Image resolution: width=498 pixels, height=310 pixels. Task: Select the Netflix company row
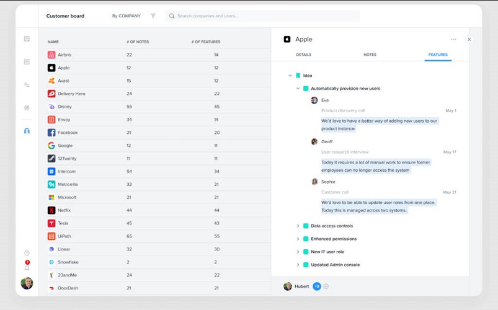[64, 210]
